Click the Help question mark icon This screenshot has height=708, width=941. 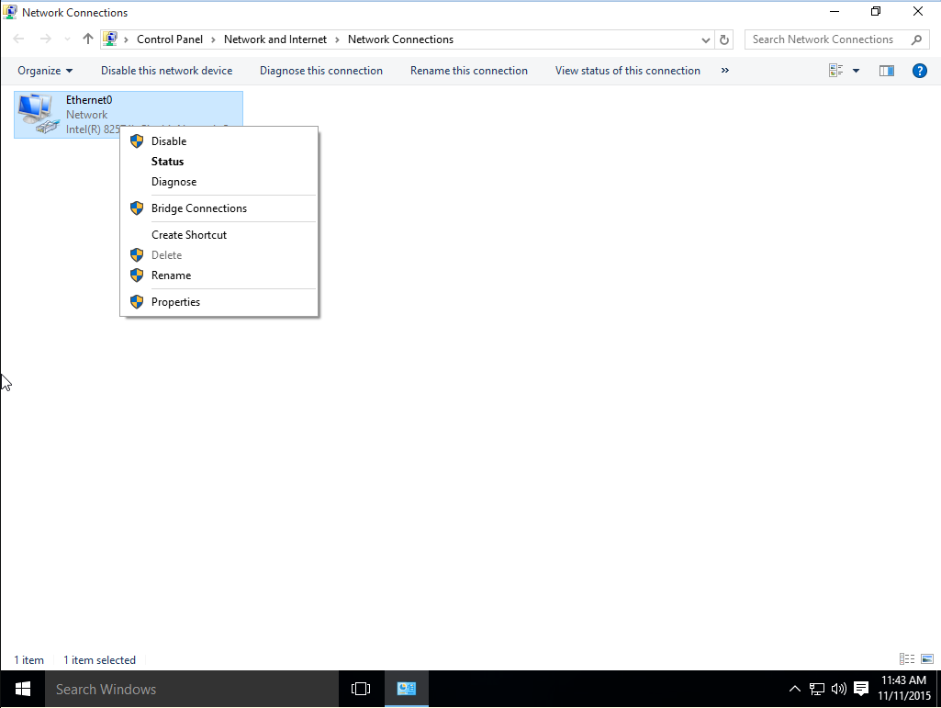[x=919, y=71]
